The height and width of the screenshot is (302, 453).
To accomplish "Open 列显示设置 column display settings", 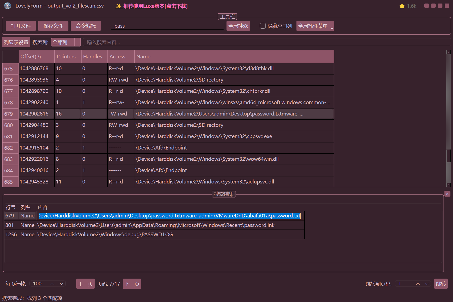I will (x=16, y=42).
